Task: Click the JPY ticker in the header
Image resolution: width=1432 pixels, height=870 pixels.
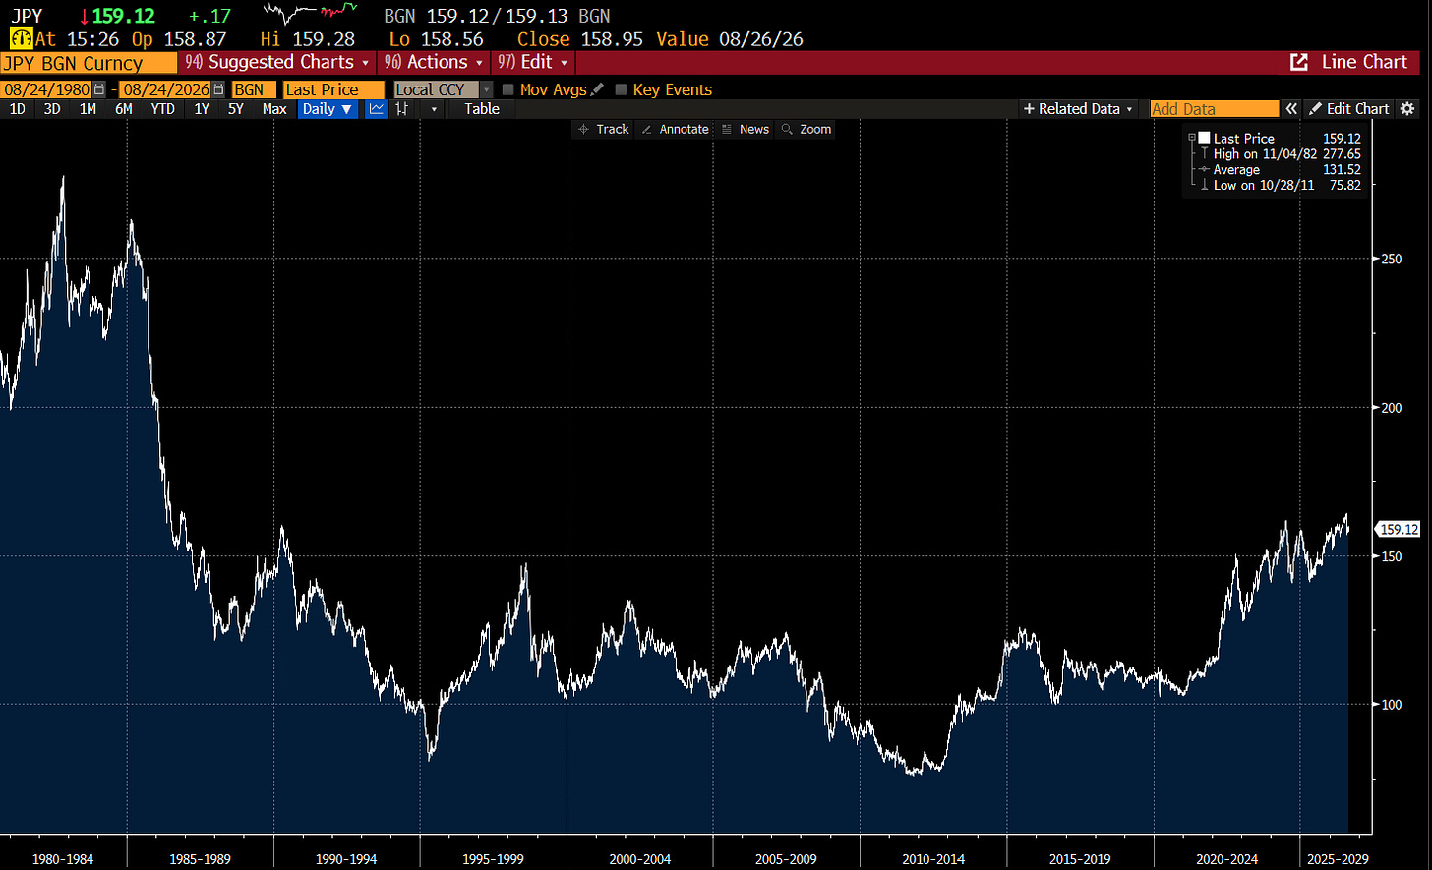Action: (26, 15)
